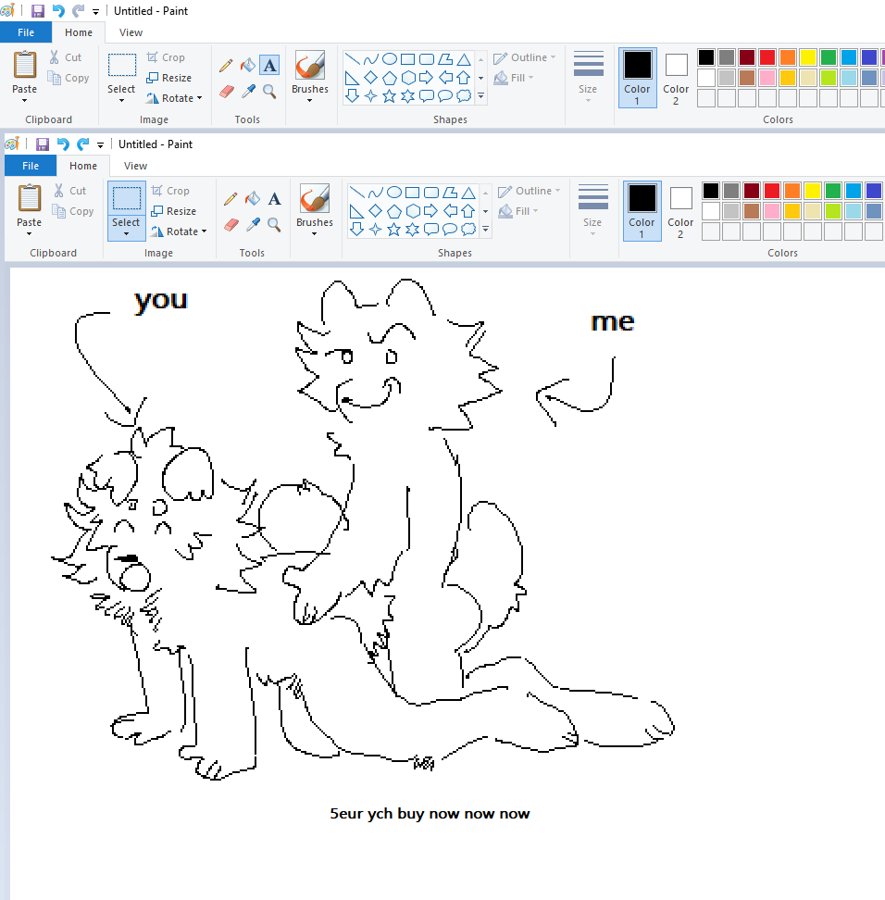Select the Line shape in lower Paint window

357,193
